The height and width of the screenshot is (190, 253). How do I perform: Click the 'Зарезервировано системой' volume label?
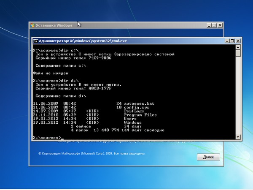(x=144, y=54)
